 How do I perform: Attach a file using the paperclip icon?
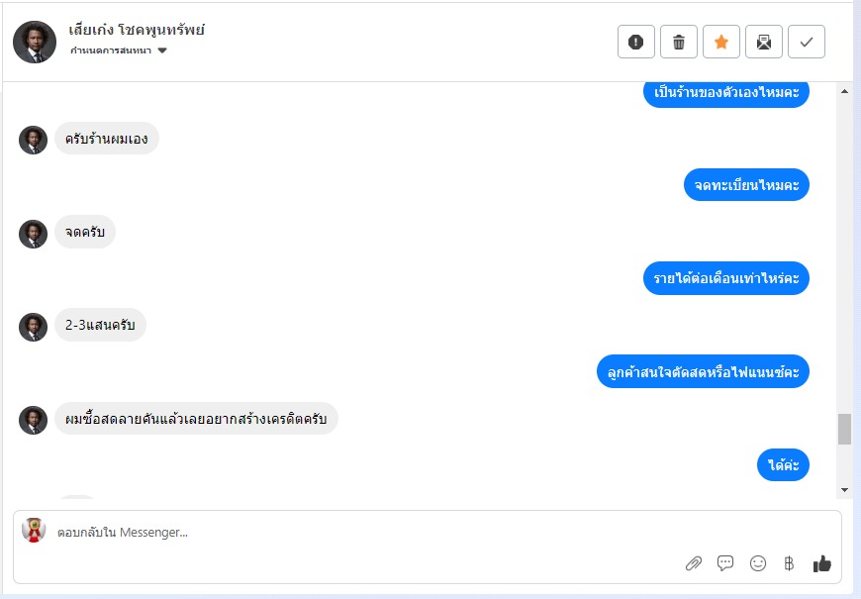click(x=694, y=563)
